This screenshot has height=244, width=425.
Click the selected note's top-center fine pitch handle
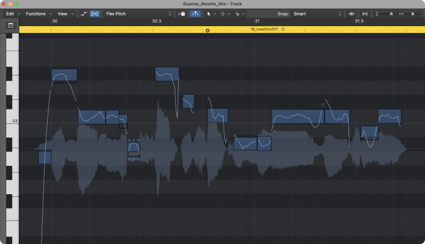(x=134, y=140)
